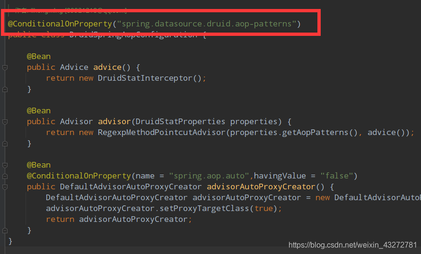Click the Advisor return type
This screenshot has height=254, width=421.
pos(77,122)
